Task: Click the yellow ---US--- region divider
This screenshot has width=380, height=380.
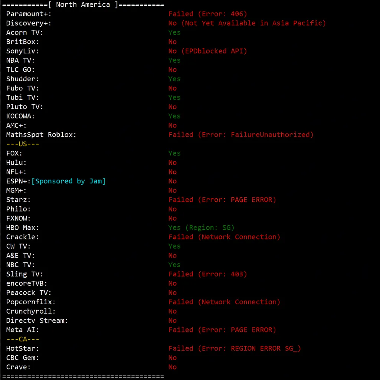Action: (23, 144)
